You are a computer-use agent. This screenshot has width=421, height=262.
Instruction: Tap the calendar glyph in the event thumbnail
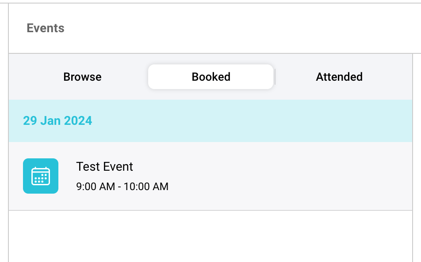point(41,176)
